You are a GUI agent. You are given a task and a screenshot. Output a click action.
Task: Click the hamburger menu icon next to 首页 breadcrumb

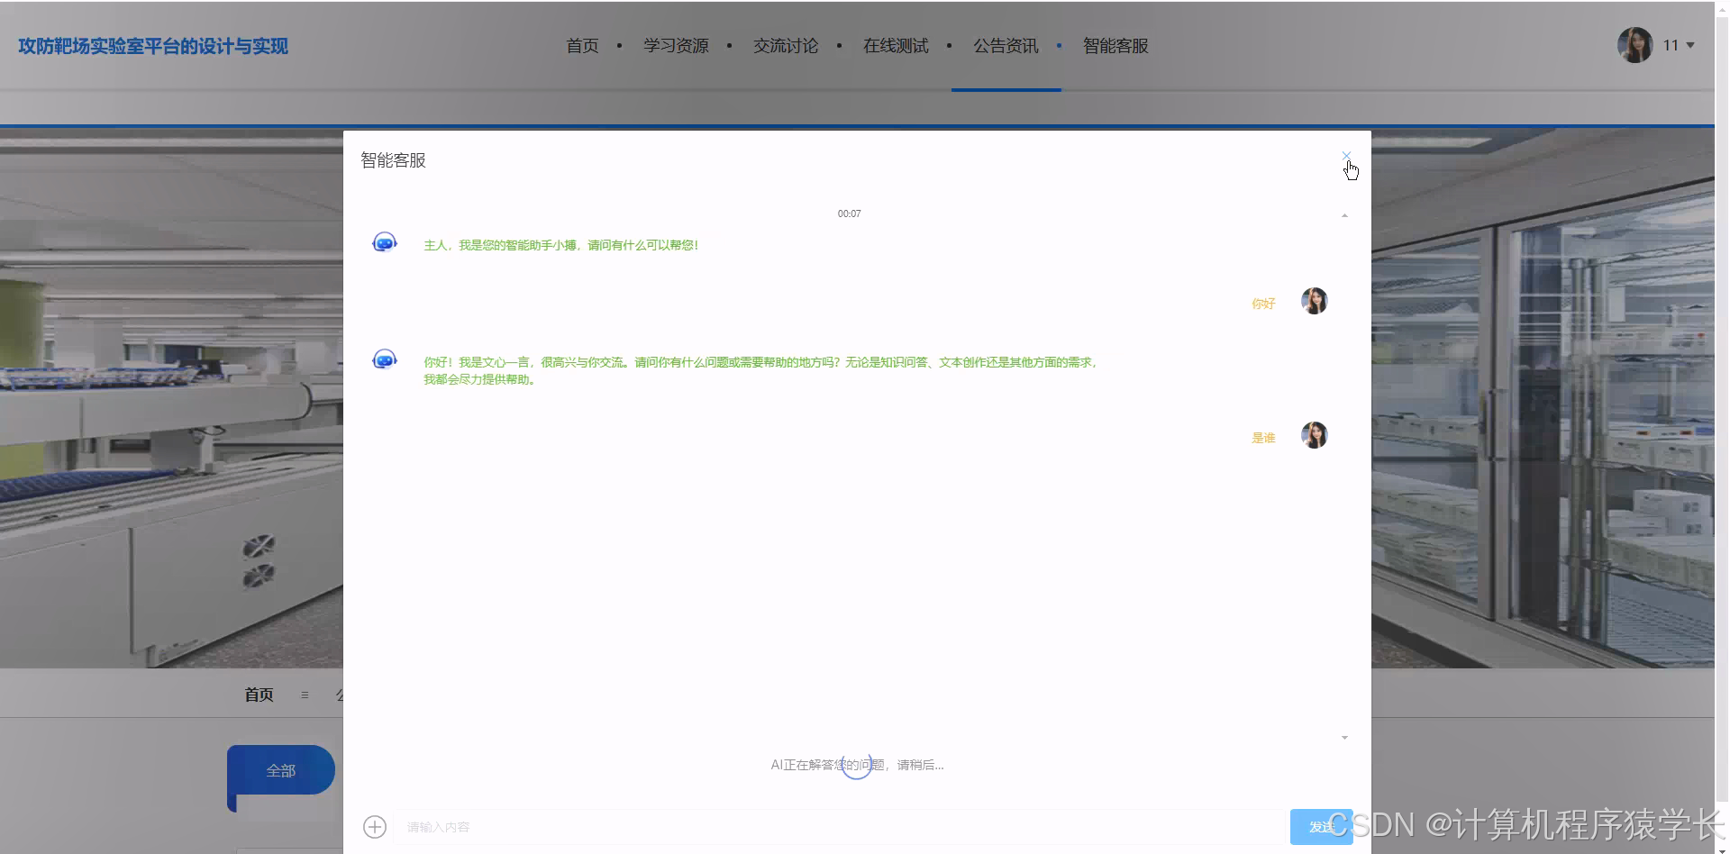(305, 695)
